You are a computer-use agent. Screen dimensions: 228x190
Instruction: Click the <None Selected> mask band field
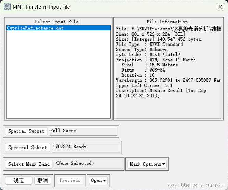tap(88, 164)
